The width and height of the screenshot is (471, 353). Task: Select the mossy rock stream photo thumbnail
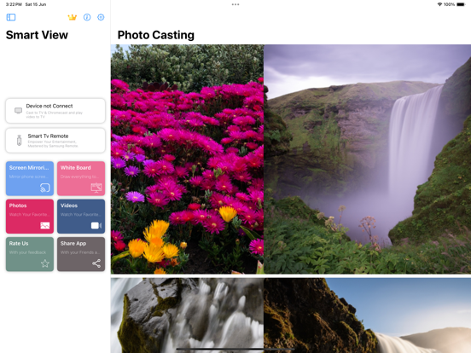pyautogui.click(x=187, y=315)
